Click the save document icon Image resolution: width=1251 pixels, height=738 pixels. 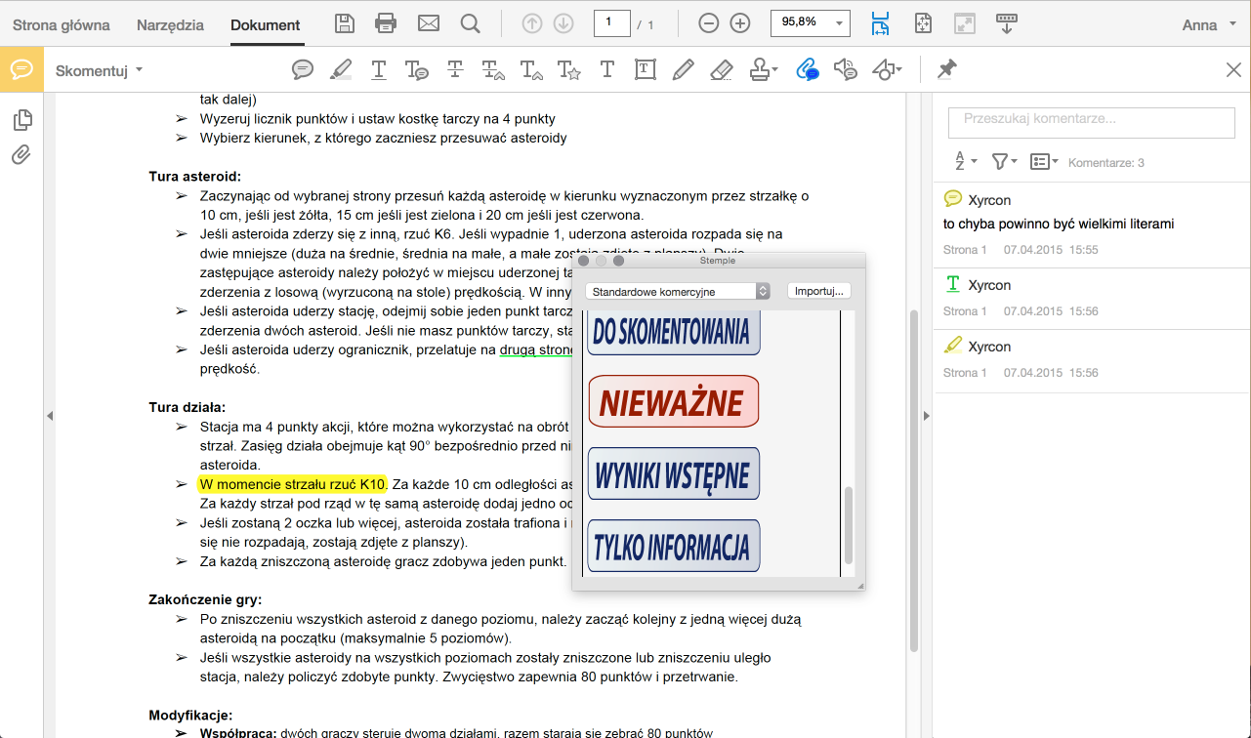point(345,23)
